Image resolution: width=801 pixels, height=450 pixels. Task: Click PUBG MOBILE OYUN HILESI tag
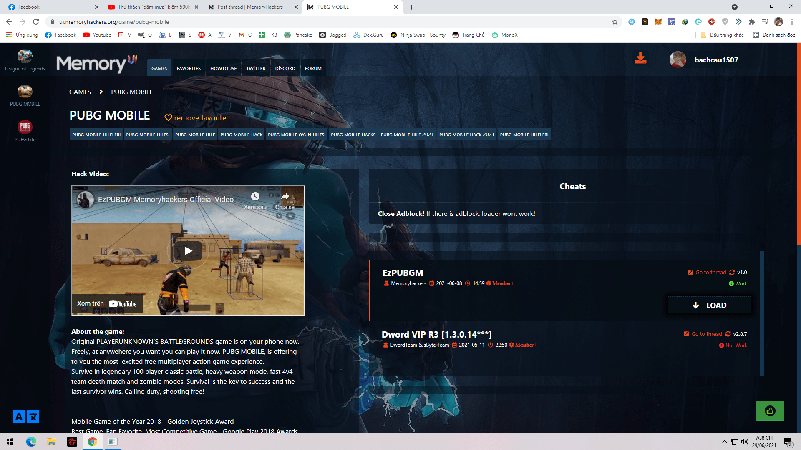pos(297,135)
